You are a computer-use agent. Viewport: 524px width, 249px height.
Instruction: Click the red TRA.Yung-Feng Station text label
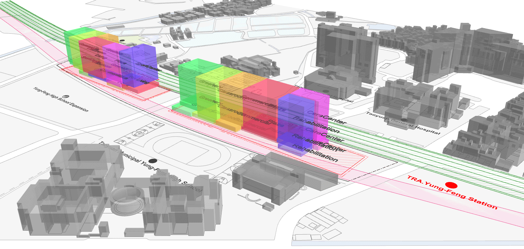tap(452, 193)
